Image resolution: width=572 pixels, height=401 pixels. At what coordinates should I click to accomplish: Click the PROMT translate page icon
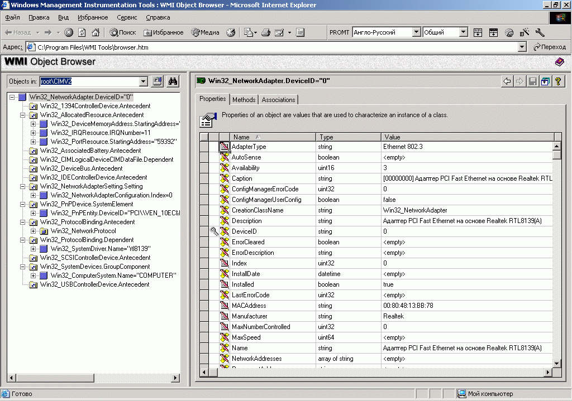478,32
